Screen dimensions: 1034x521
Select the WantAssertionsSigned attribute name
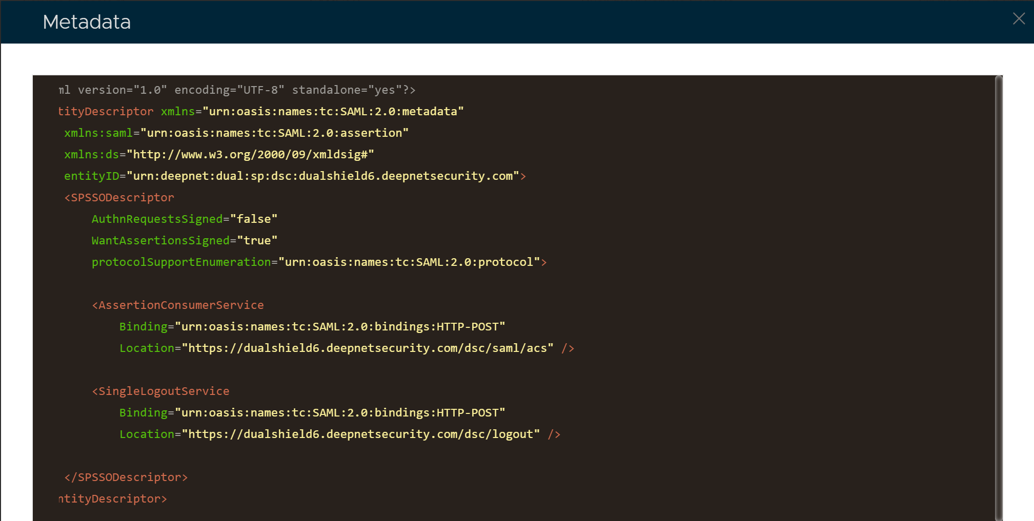[x=160, y=241]
